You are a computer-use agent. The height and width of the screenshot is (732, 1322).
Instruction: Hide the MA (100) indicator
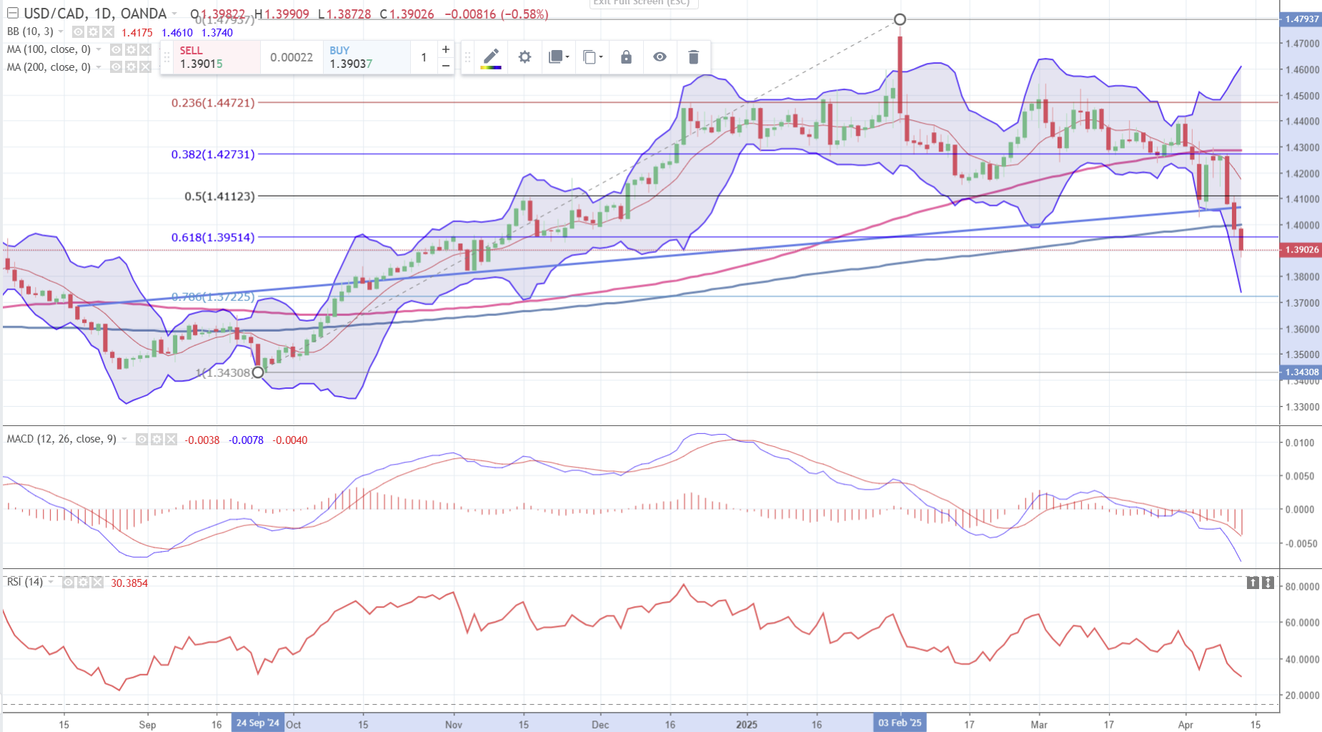116,50
